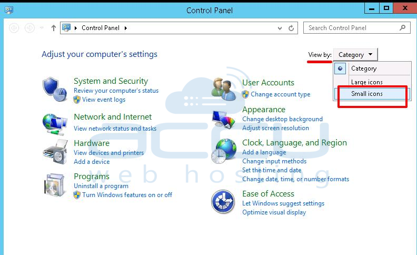The image size is (417, 255).
Task: Open User Accounts category
Action: click(x=268, y=83)
